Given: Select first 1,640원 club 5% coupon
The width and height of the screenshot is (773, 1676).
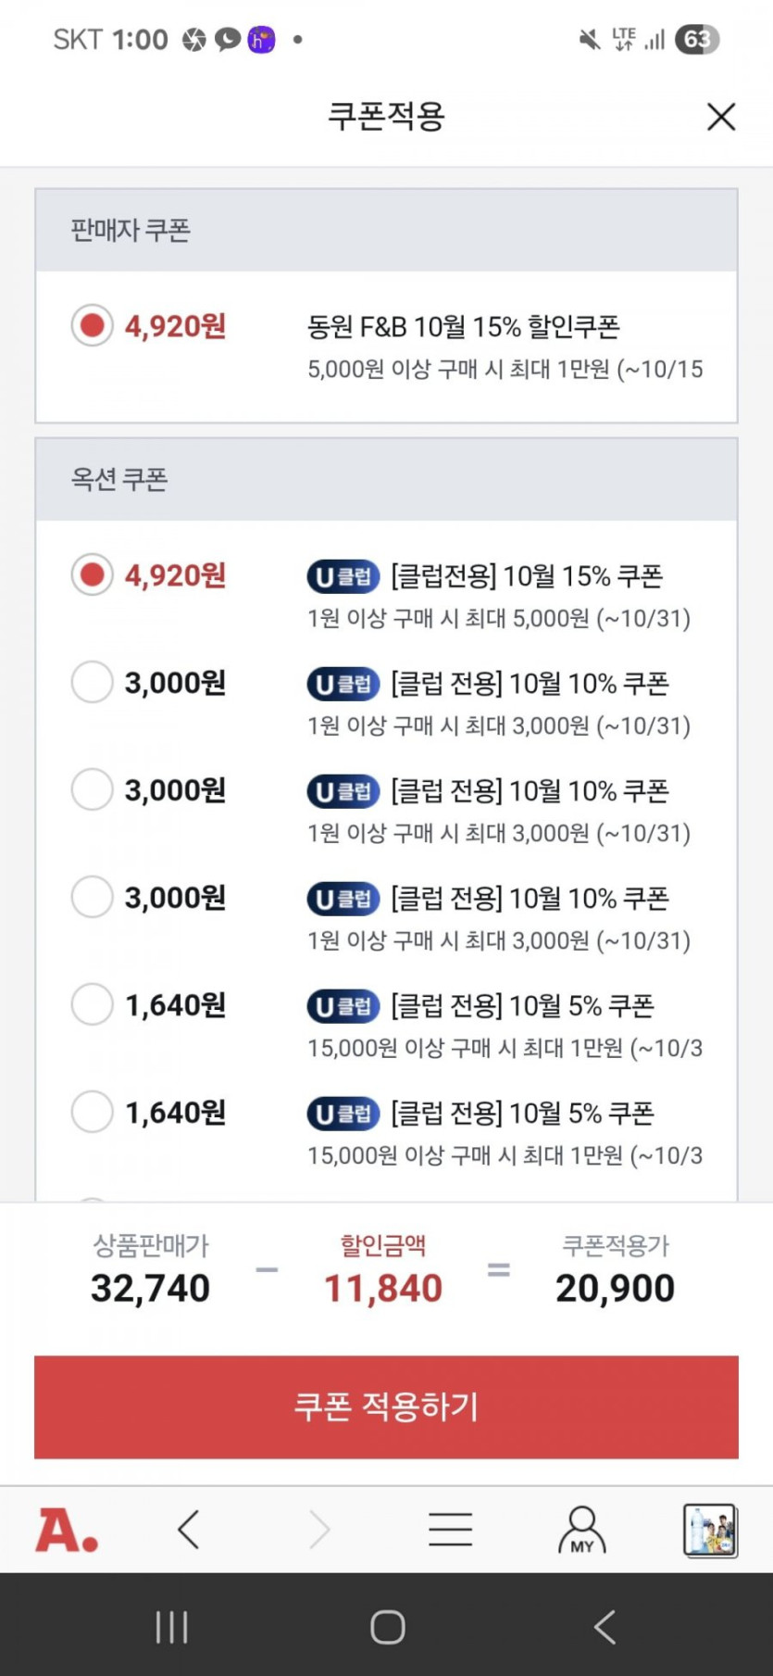Looking at the screenshot, I should pyautogui.click(x=93, y=1005).
